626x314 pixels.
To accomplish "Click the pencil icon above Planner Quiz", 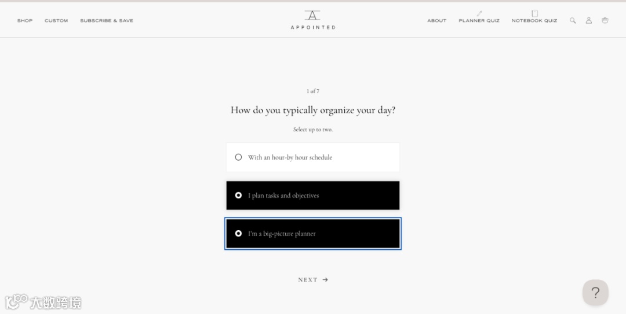I will pos(479,13).
